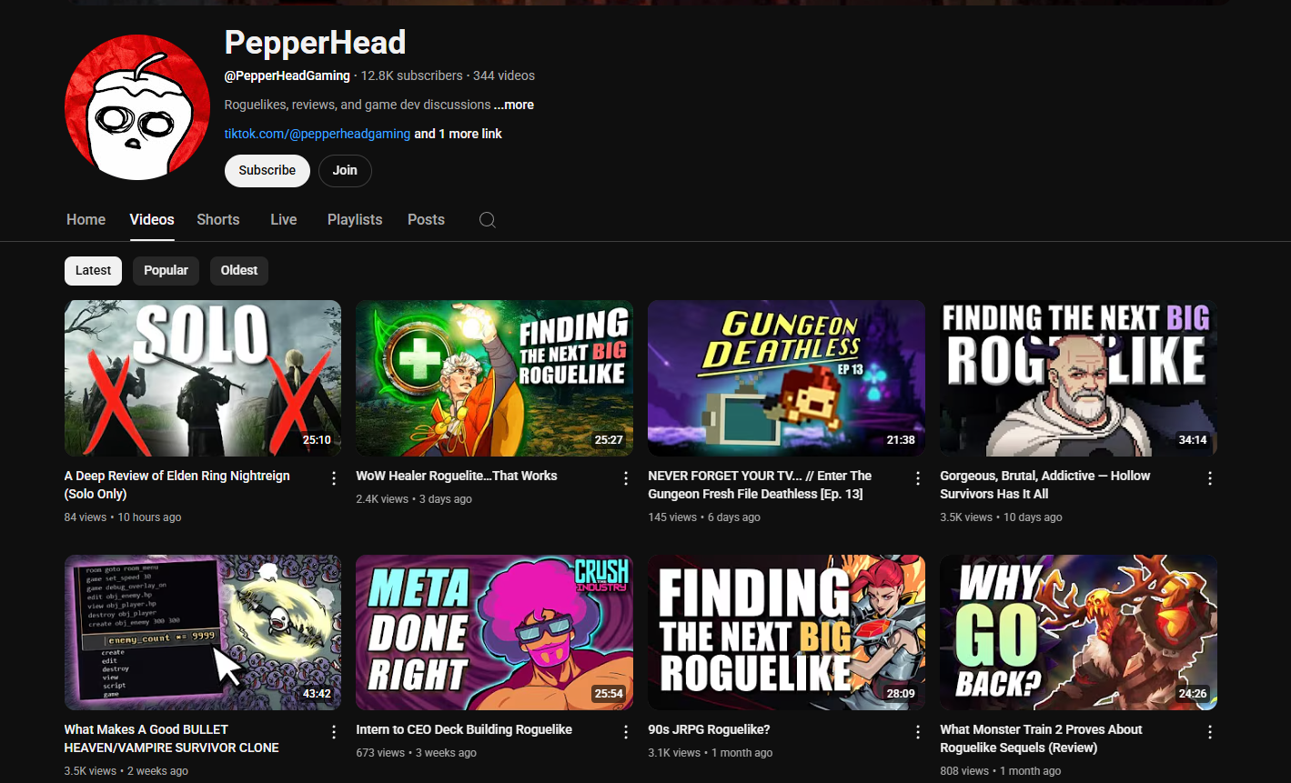Select the Oldest sort filter
Image resolution: width=1291 pixels, height=783 pixels.
click(239, 270)
